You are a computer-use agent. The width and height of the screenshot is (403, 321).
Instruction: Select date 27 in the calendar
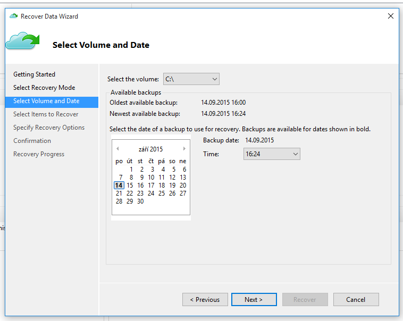tap(183, 193)
